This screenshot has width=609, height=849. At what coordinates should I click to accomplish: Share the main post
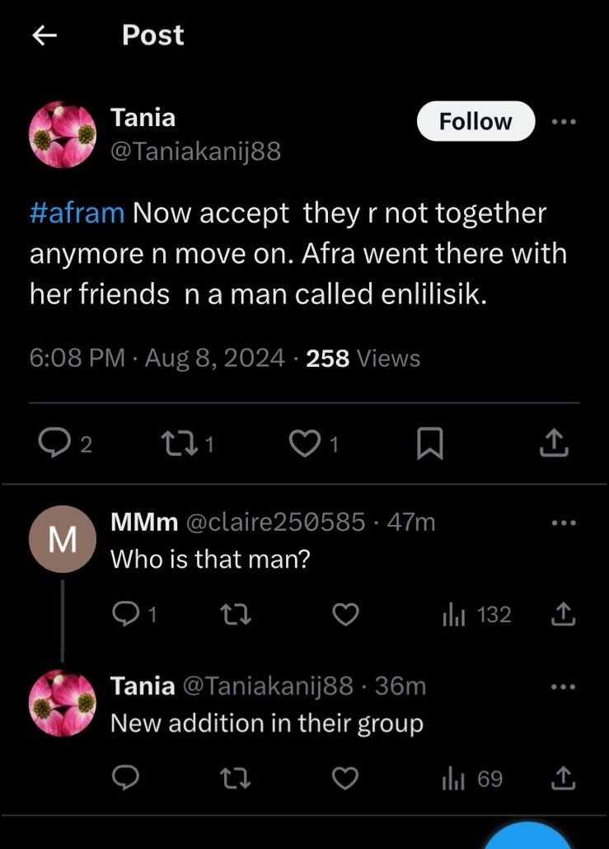coord(554,444)
